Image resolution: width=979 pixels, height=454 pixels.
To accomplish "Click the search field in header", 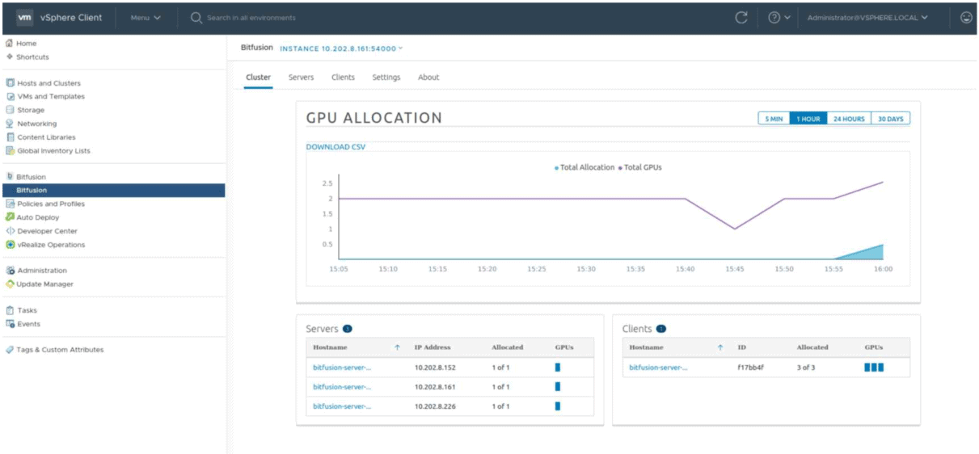I will [x=251, y=18].
